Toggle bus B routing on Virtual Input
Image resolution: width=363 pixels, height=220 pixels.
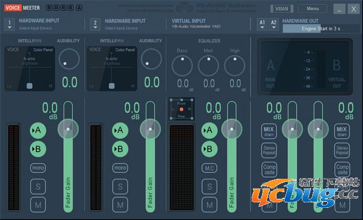coord(209,149)
